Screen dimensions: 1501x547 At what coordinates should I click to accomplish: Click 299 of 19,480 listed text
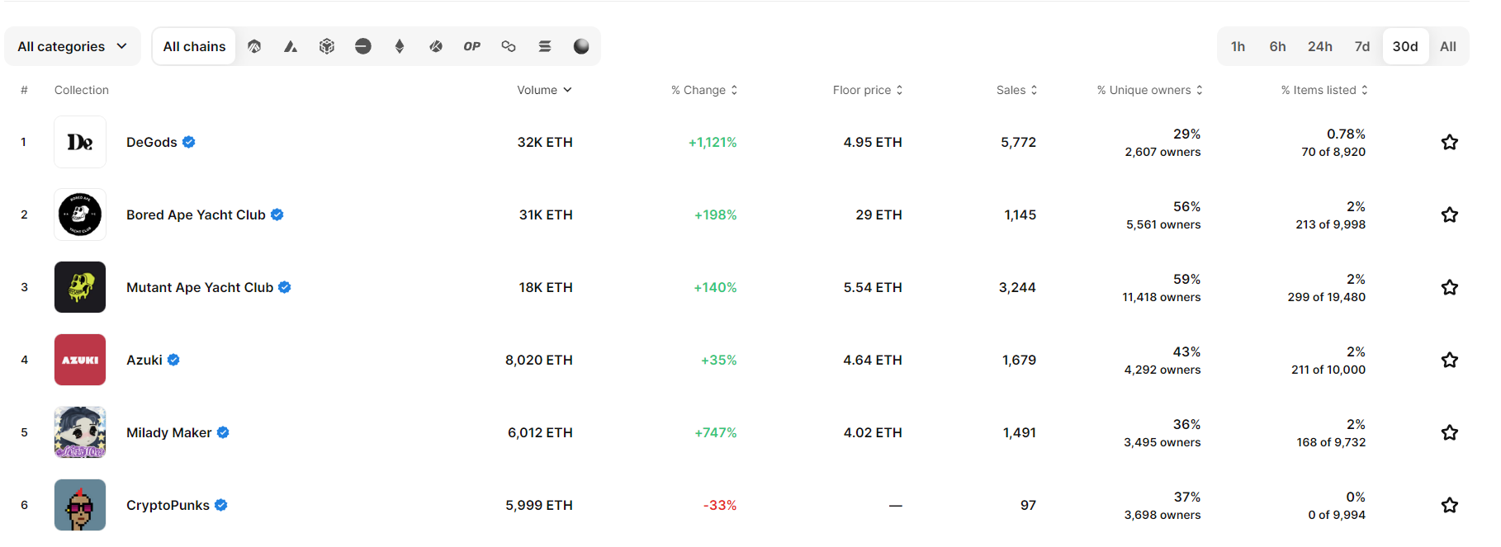coord(1327,297)
